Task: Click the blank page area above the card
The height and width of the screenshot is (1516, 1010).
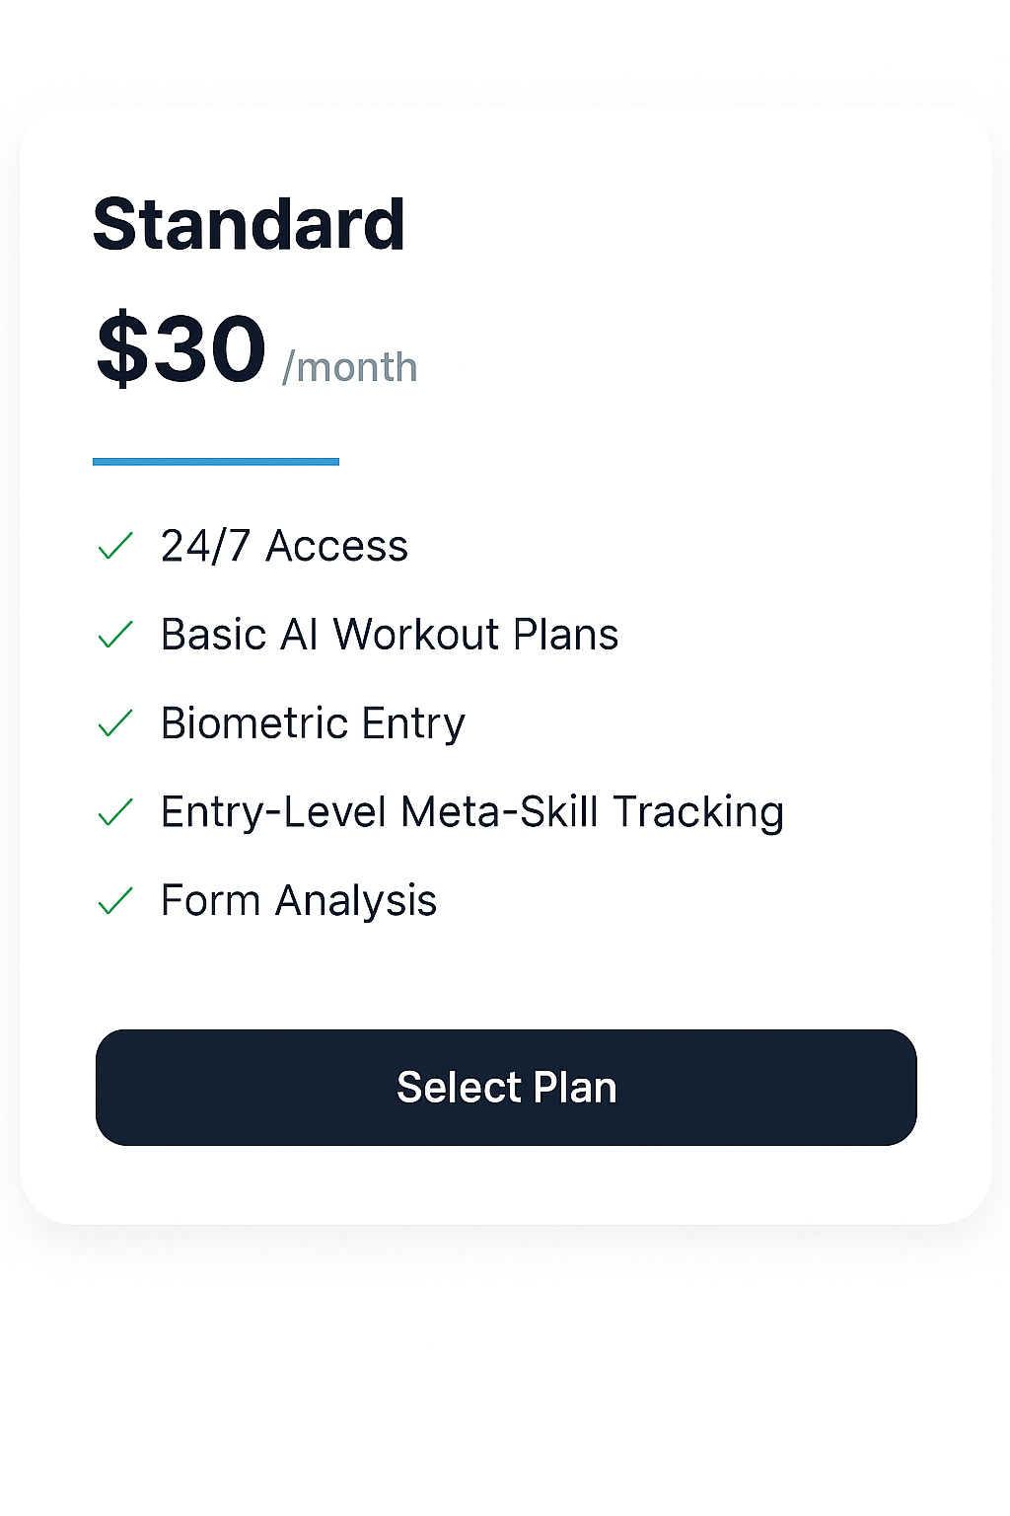Action: click(x=505, y=49)
